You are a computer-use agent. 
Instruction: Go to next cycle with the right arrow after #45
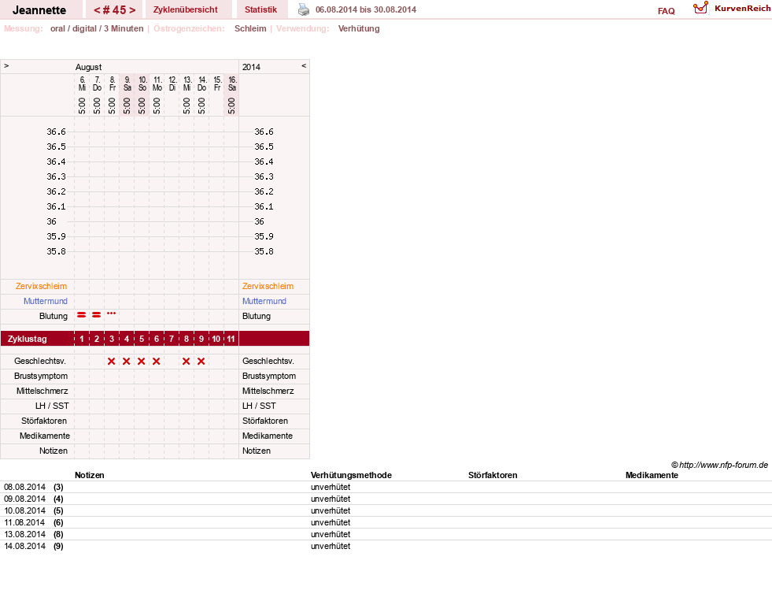pyautogui.click(x=132, y=10)
